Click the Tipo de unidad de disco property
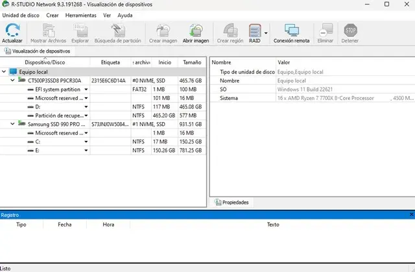The width and height of the screenshot is (415, 272). [x=247, y=72]
